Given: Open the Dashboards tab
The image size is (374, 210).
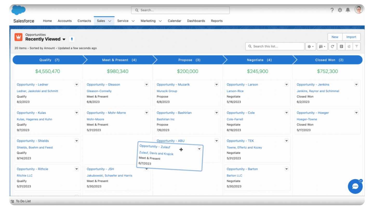Looking at the screenshot, I should 196,21.
